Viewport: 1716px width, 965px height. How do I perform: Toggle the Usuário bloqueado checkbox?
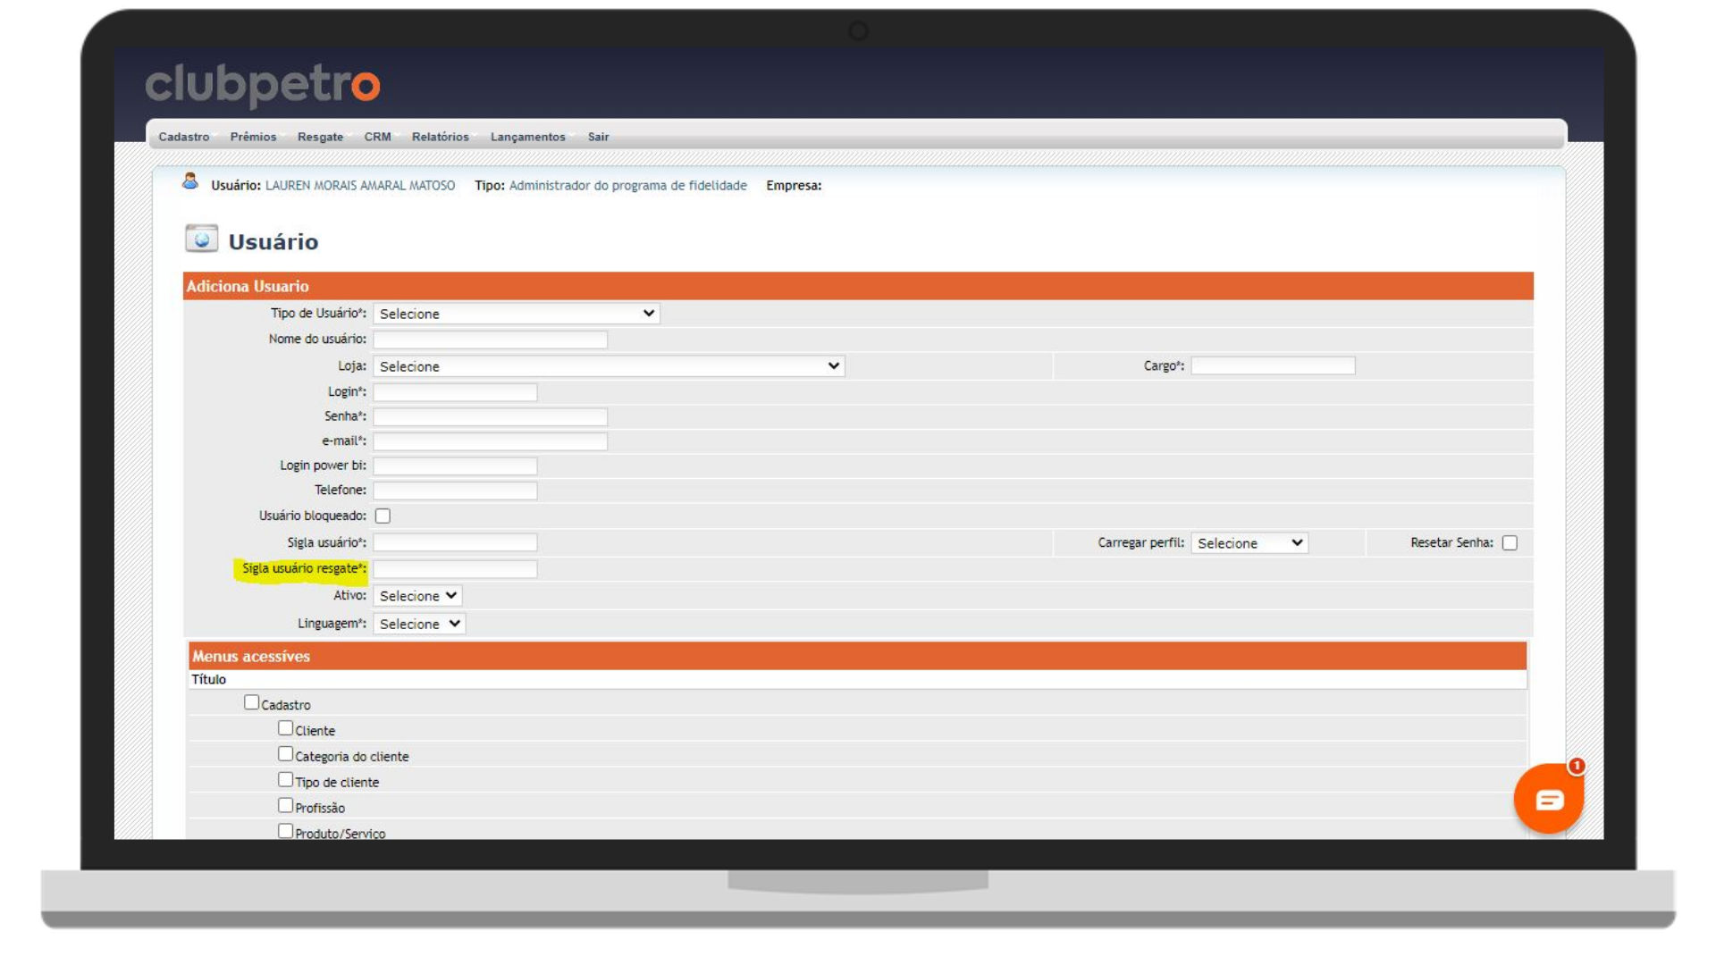(x=383, y=516)
